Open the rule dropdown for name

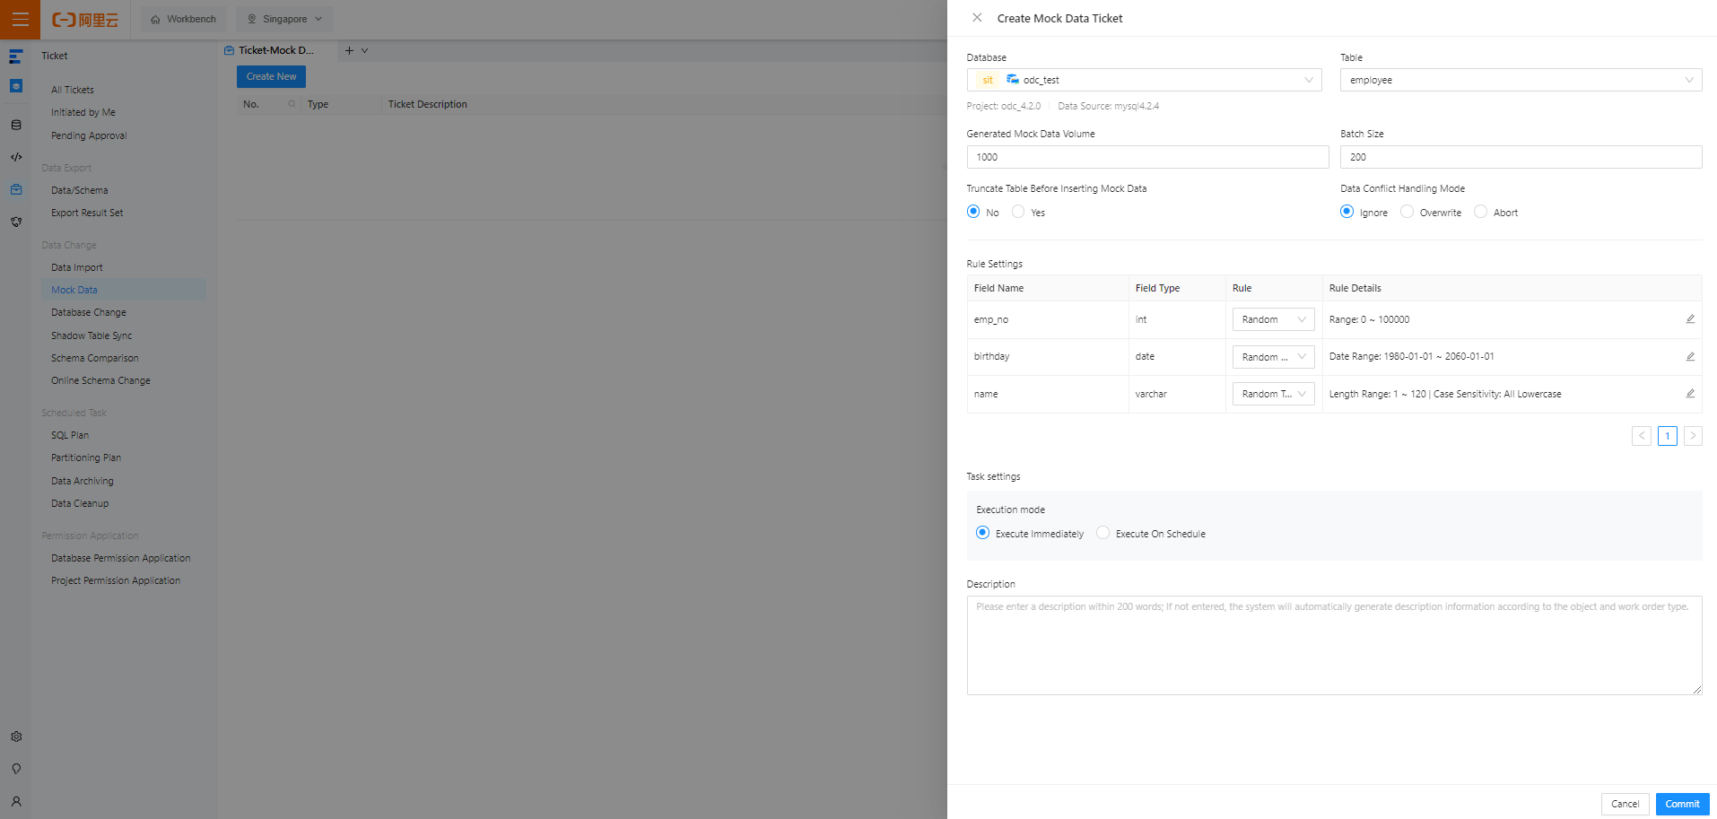[x=1273, y=394]
